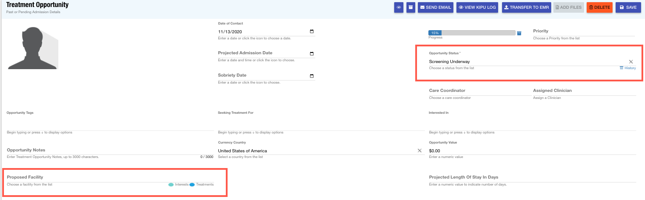Click the Opportunity Value input field
The image size is (645, 200).
532,151
